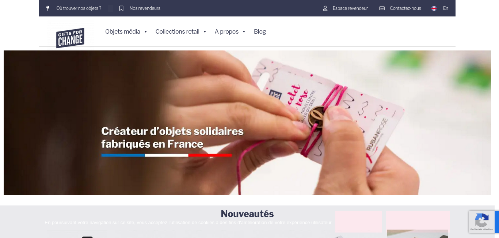499x238 pixels.
Task: Click the envelope icon beside Contactez-nous
Action: [x=382, y=8]
